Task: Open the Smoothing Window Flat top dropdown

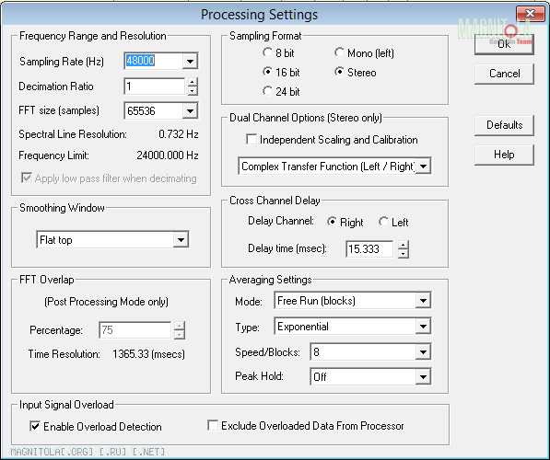Action: 181,239
